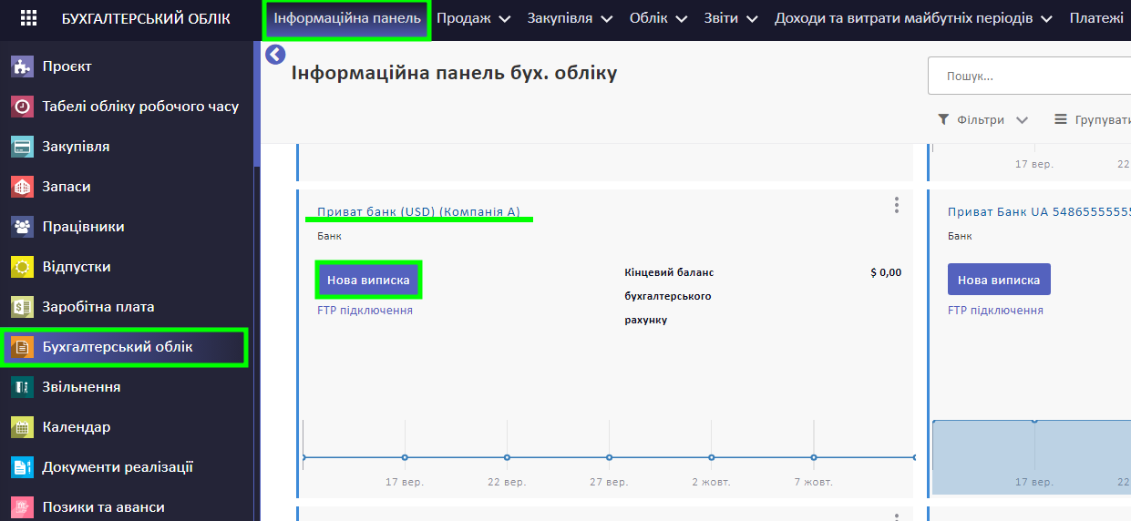Select the Закупівля card icon
This screenshot has width=1131, height=521.
23,147
